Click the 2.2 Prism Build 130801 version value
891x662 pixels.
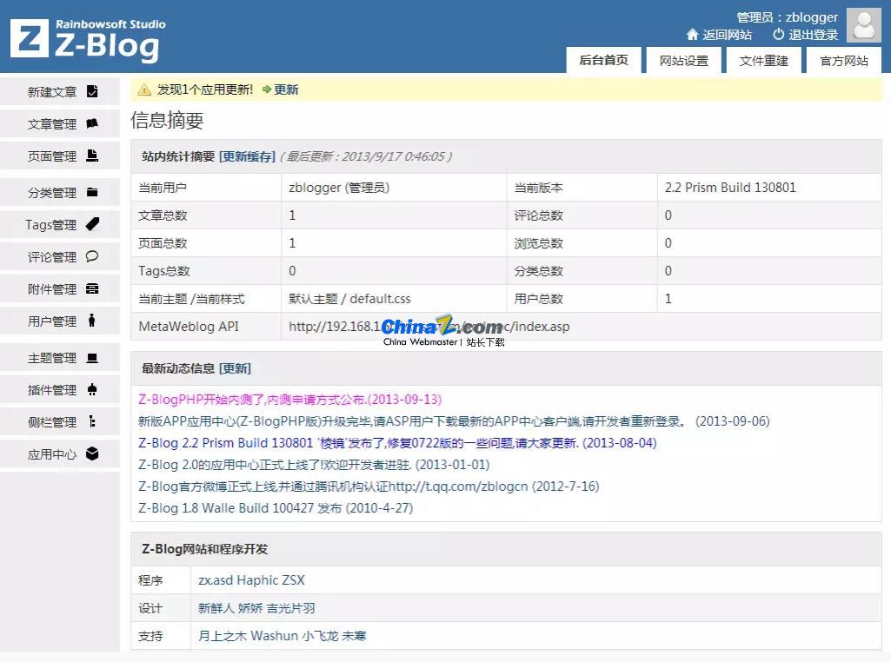[x=730, y=188]
